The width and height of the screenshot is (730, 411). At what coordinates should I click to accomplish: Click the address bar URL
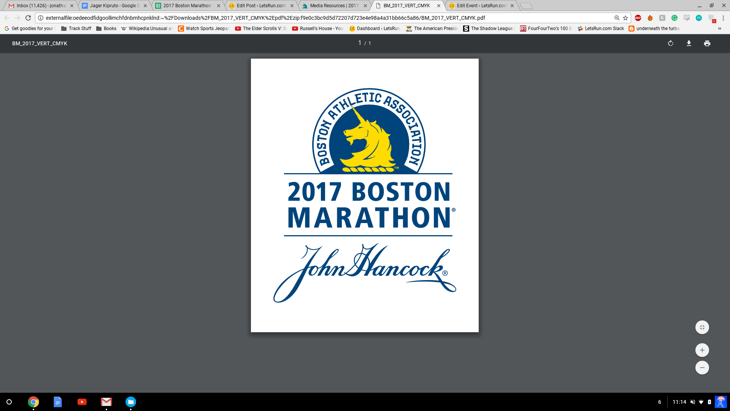(x=265, y=18)
